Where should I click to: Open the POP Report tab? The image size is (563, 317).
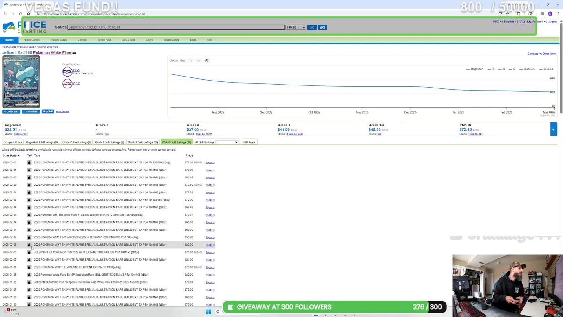tap(249, 142)
